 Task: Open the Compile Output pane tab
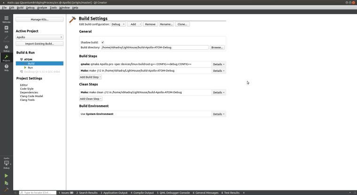pos(143,193)
